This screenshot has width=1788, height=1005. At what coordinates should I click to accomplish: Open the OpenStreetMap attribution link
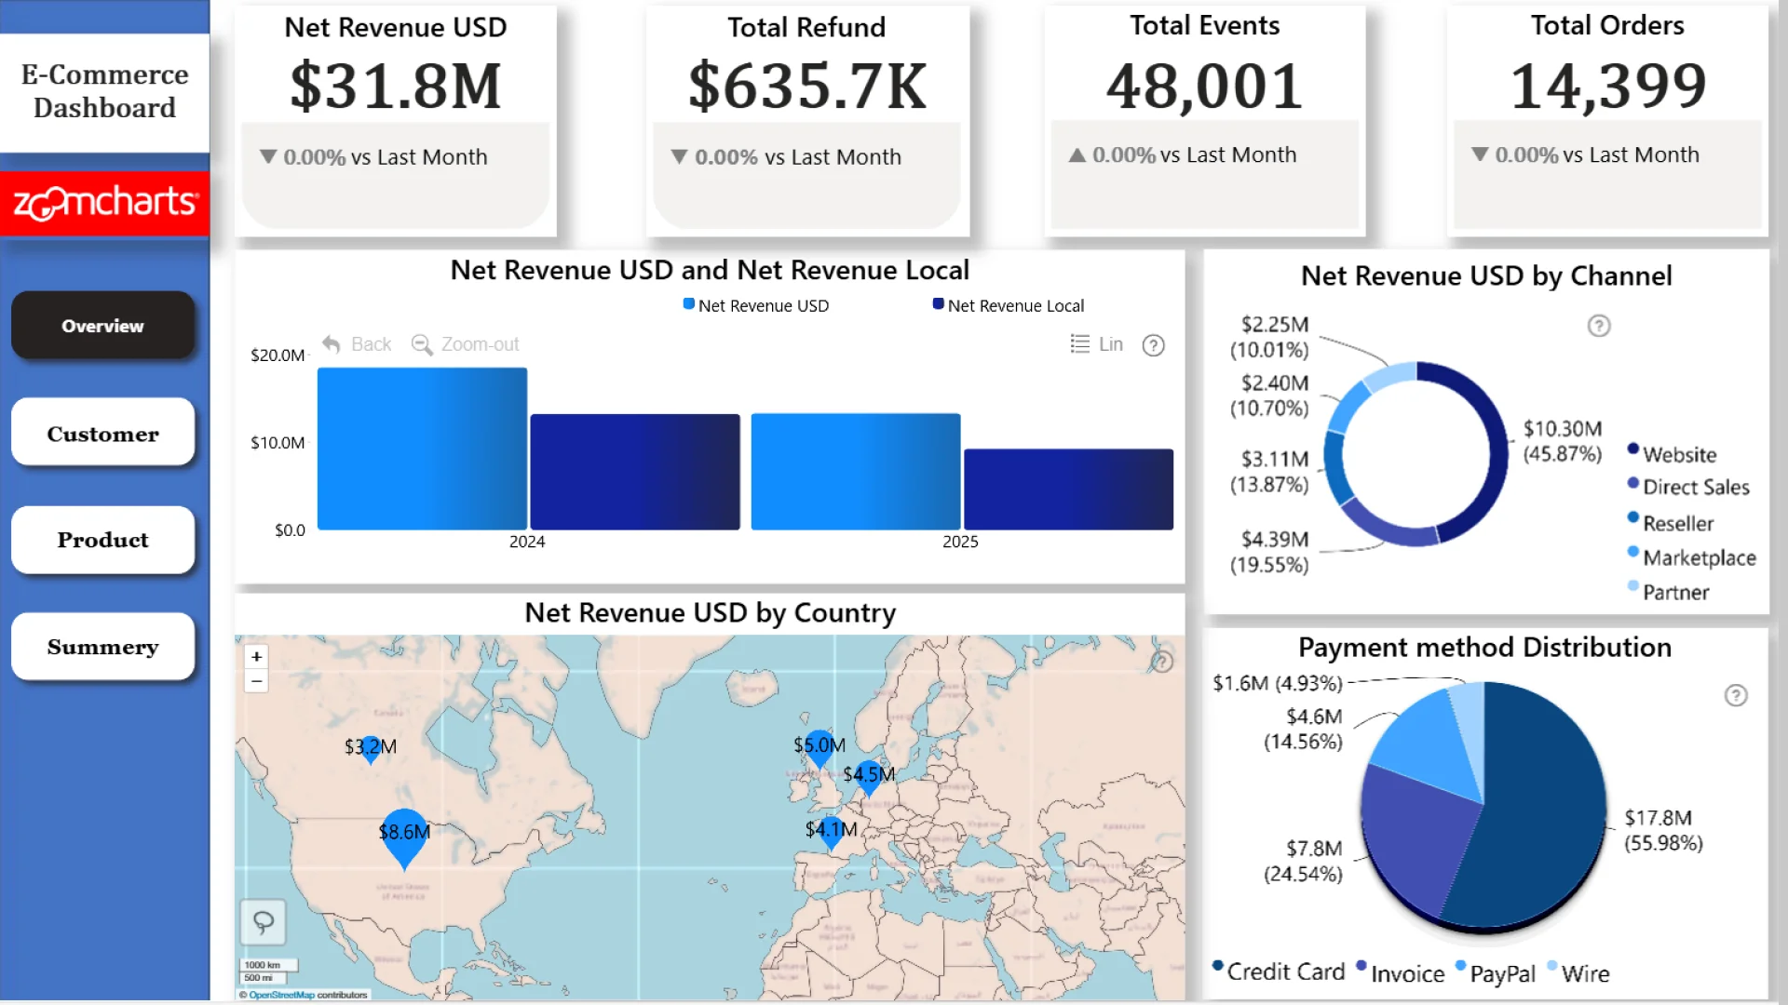coord(281,995)
